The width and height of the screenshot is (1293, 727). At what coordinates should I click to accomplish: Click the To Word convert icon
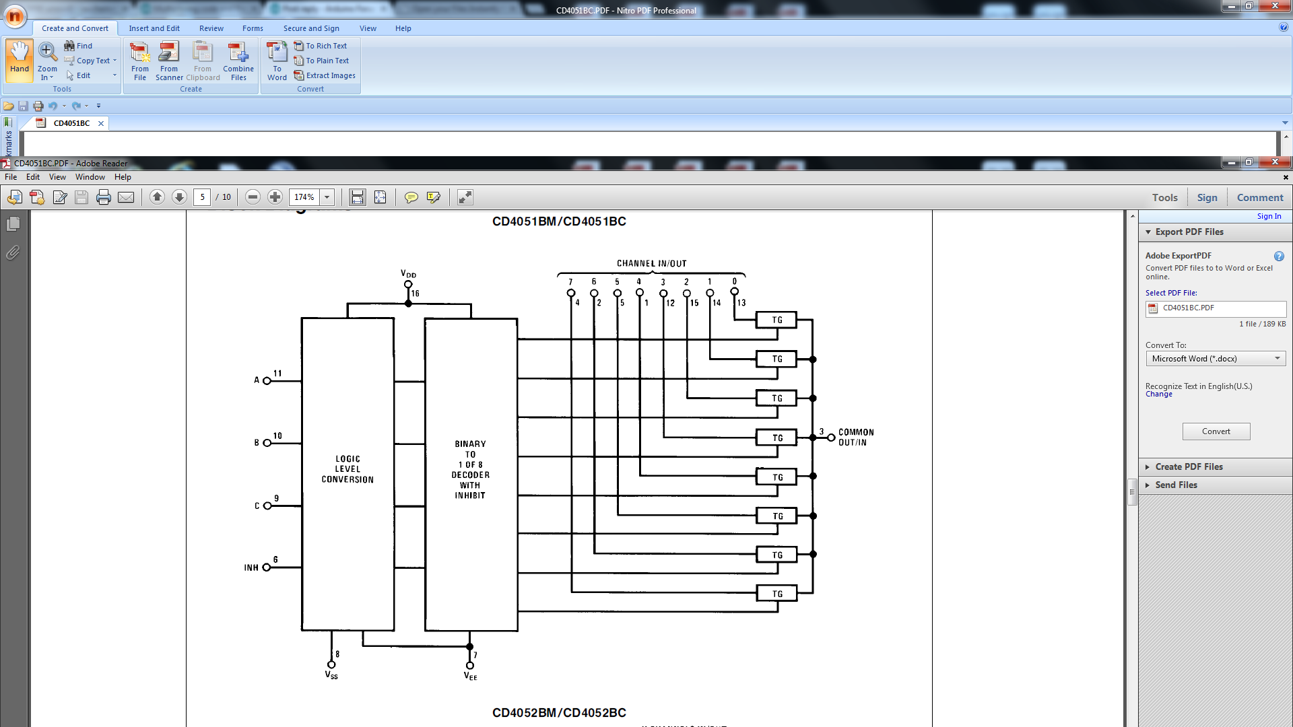point(277,62)
